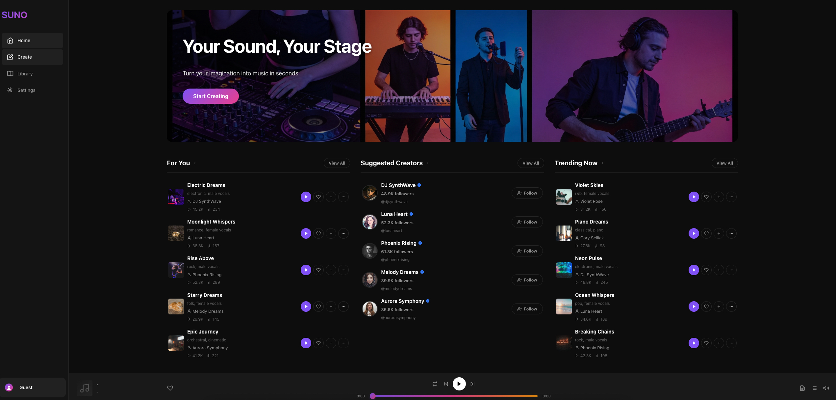Viewport: 836px width, 400px height.
Task: Open the lyrics document icon
Action: tap(802, 388)
